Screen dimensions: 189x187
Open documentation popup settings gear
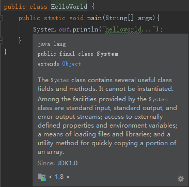click(x=181, y=179)
